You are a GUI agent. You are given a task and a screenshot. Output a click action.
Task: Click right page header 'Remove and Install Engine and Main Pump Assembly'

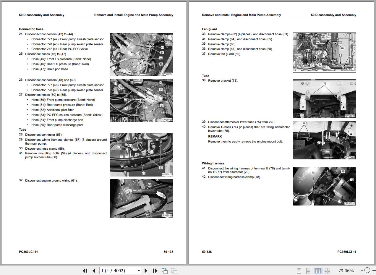(242, 15)
